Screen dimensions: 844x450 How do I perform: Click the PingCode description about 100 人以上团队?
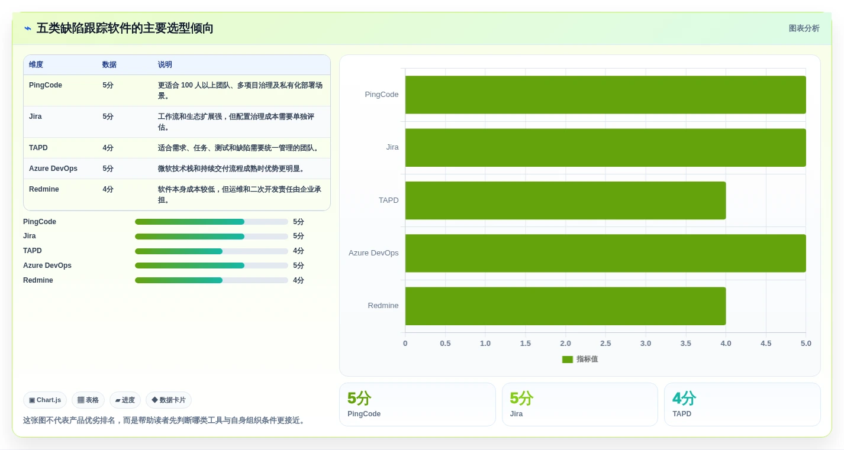coord(240,90)
